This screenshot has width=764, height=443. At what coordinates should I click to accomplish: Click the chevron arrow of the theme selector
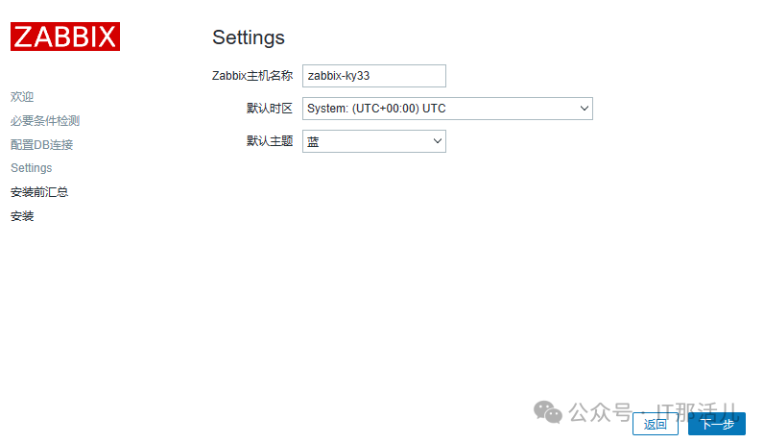[x=437, y=141]
